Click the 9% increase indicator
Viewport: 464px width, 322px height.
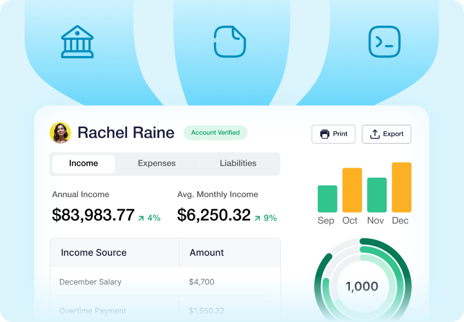(266, 218)
